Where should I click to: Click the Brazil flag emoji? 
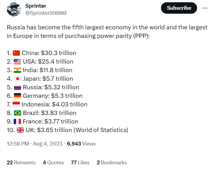click(18, 113)
